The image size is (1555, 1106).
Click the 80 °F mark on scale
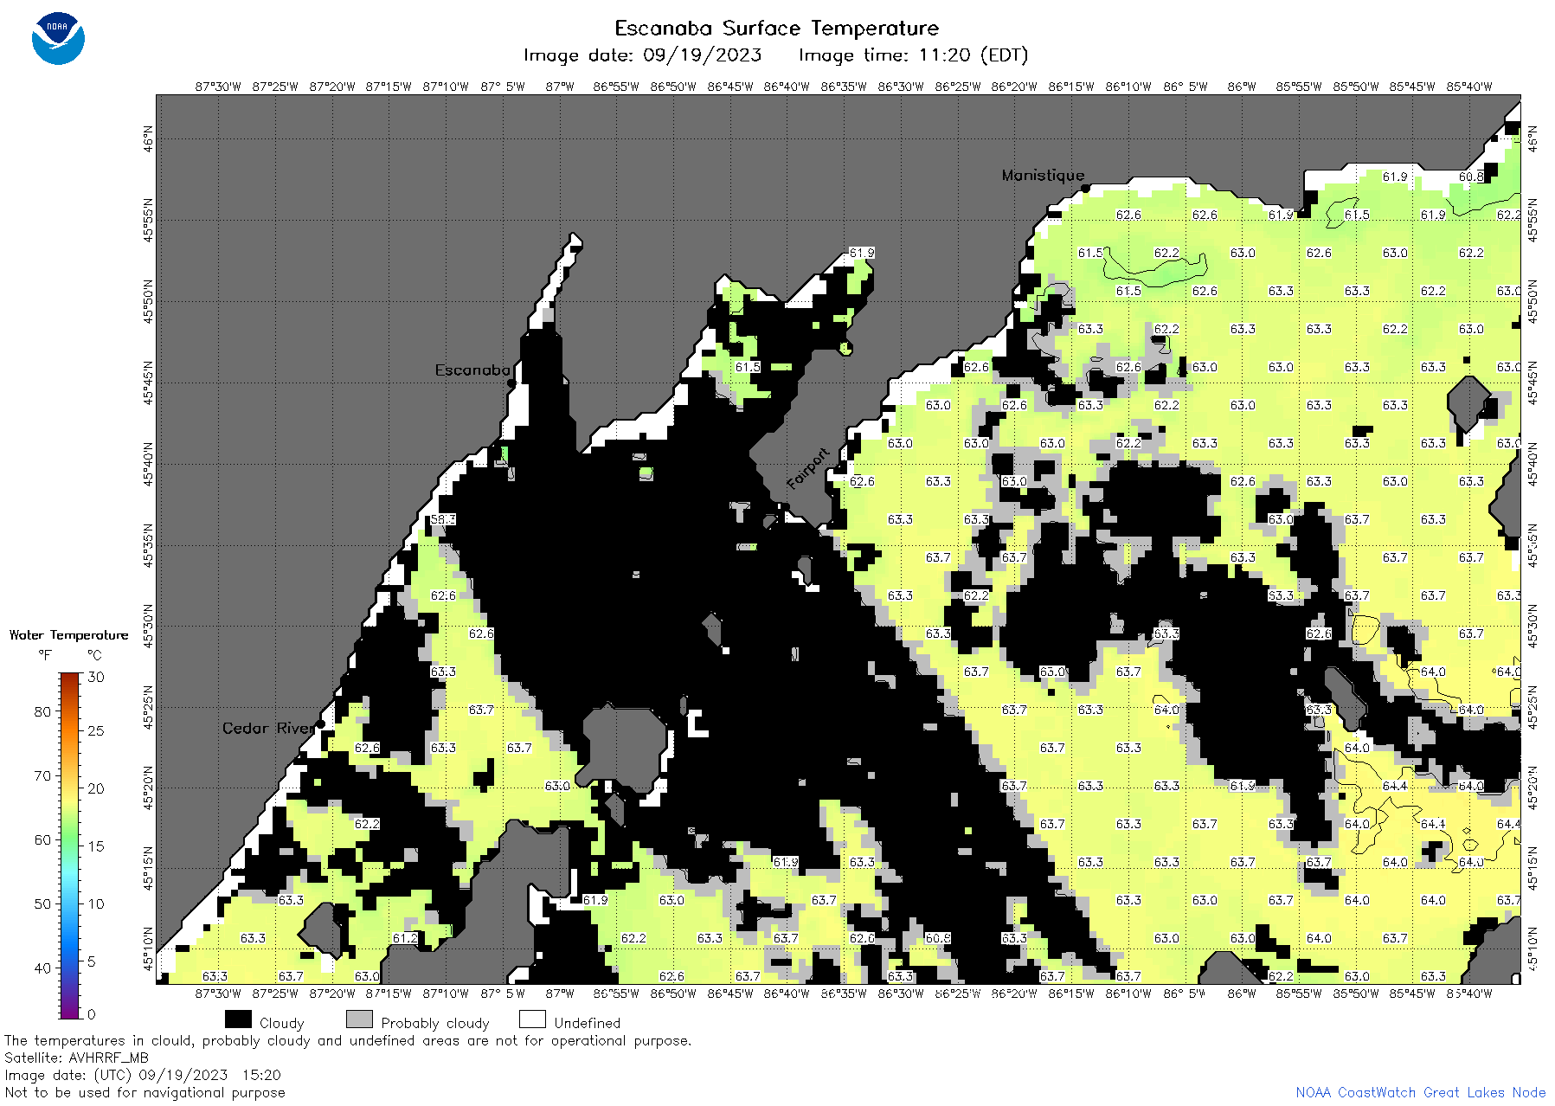pyautogui.click(x=42, y=711)
